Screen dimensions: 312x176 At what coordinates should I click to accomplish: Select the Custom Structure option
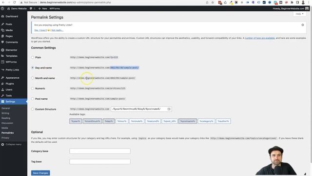click(x=33, y=109)
